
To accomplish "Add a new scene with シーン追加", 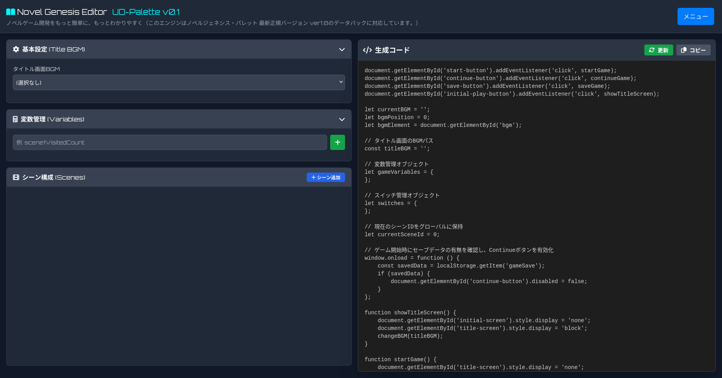I will 325,177.
